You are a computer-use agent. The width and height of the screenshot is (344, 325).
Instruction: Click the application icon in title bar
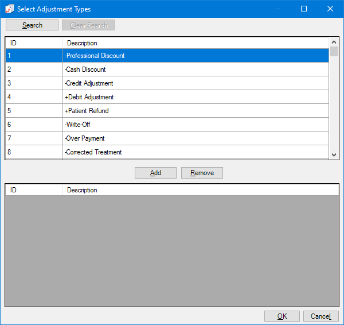click(x=9, y=9)
